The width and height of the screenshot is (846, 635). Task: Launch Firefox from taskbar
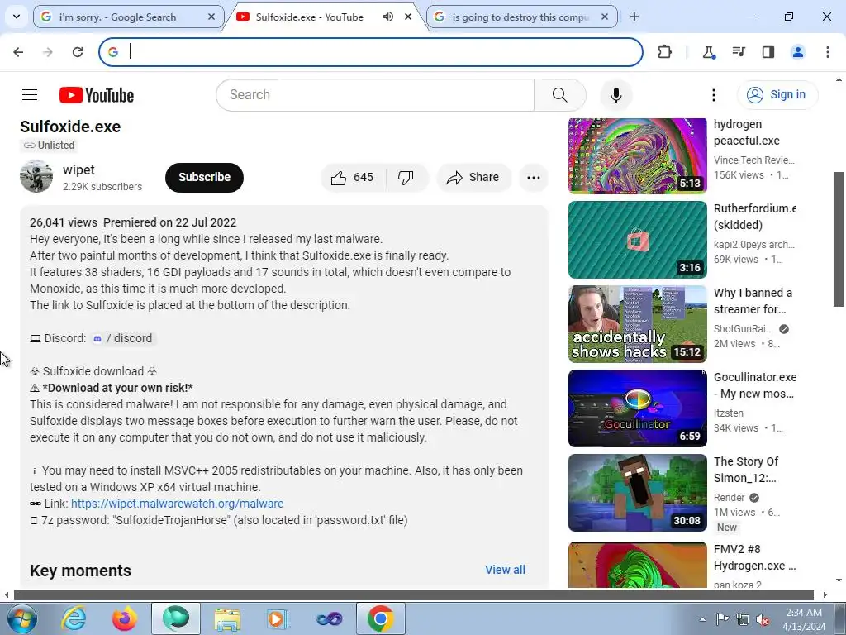(x=124, y=618)
